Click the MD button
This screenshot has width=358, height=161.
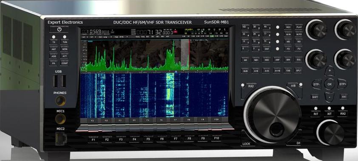coord(288,42)
